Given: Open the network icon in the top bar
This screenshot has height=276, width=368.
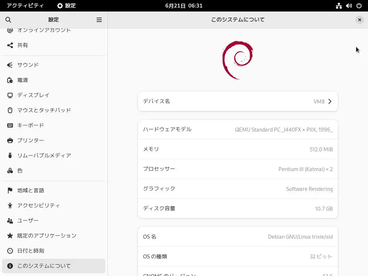Looking at the screenshot, I should 339,6.
